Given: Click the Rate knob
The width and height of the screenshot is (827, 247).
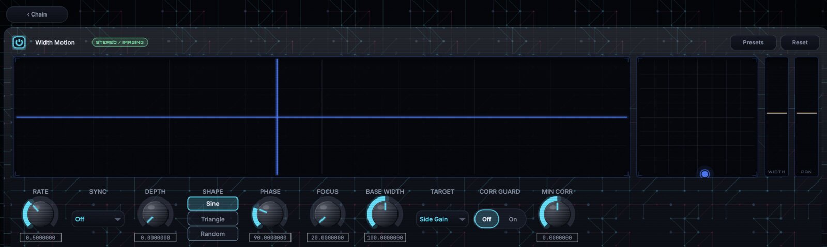Looking at the screenshot, I should pos(40,213).
